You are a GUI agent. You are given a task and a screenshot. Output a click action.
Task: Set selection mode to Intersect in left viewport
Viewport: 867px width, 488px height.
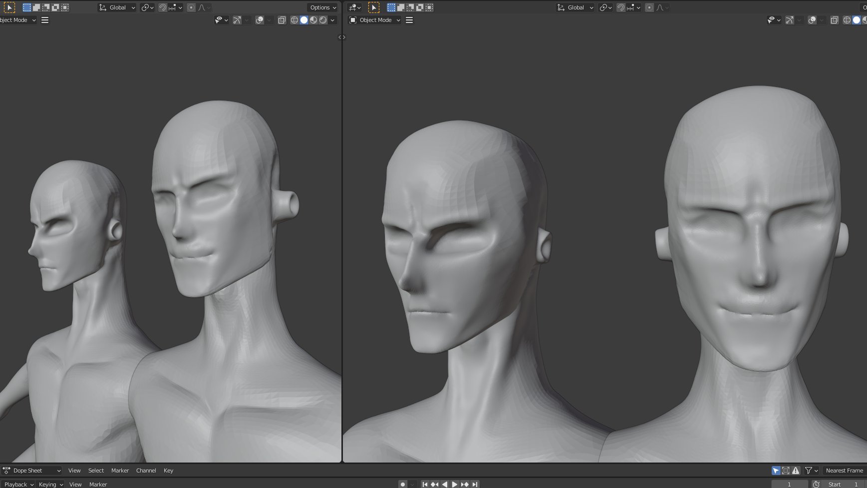coord(65,7)
